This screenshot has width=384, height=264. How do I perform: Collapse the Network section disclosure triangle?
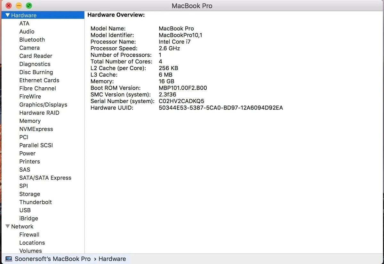pos(7,226)
